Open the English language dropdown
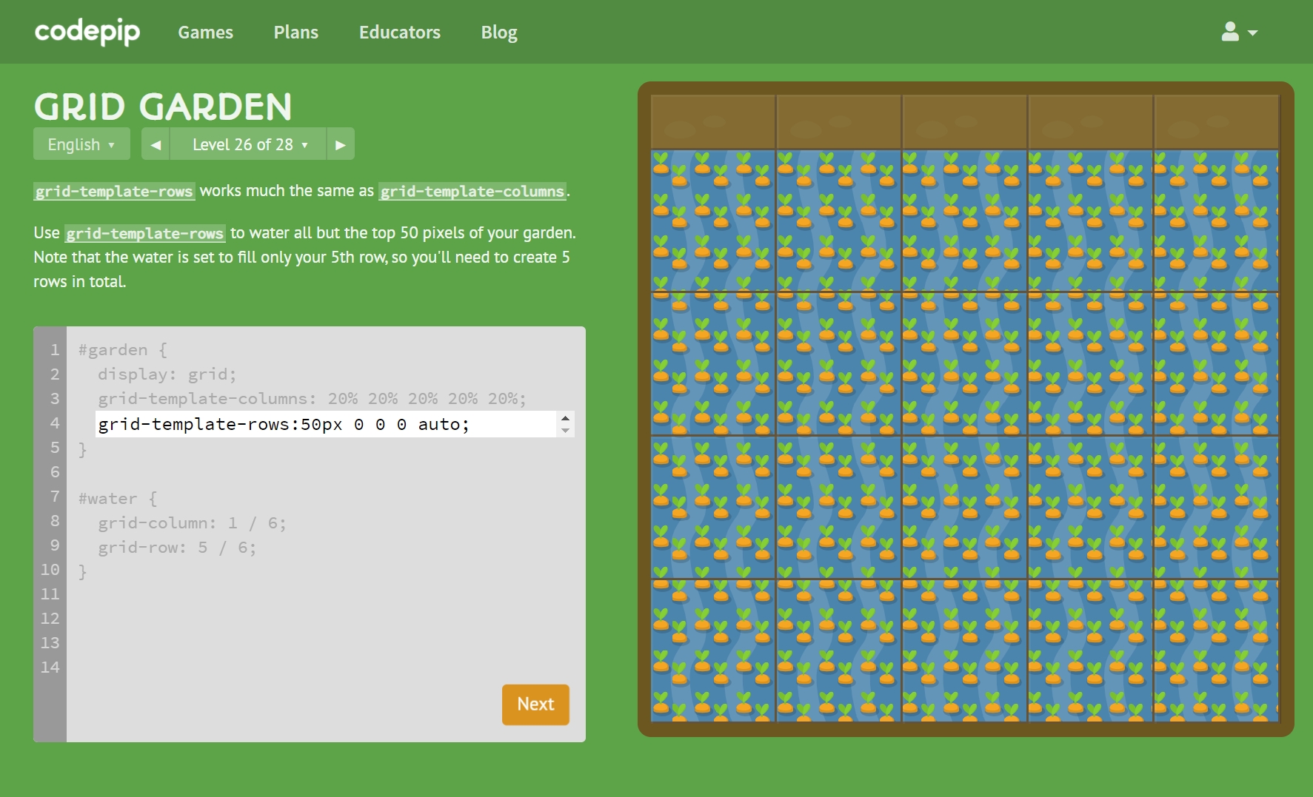 81,144
